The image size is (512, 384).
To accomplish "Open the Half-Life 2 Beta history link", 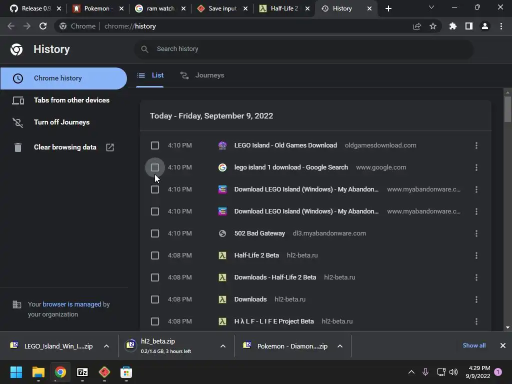I will click(256, 255).
